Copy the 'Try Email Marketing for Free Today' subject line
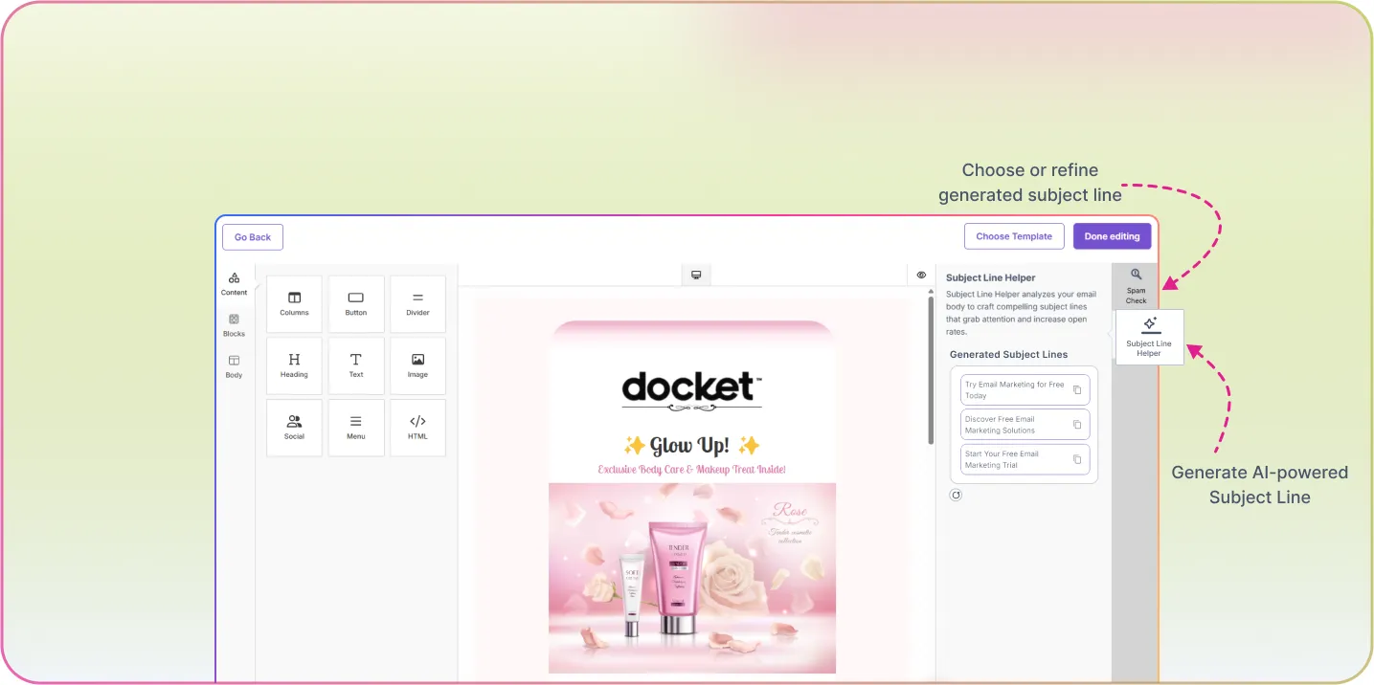This screenshot has height=685, width=1374. pos(1077,390)
